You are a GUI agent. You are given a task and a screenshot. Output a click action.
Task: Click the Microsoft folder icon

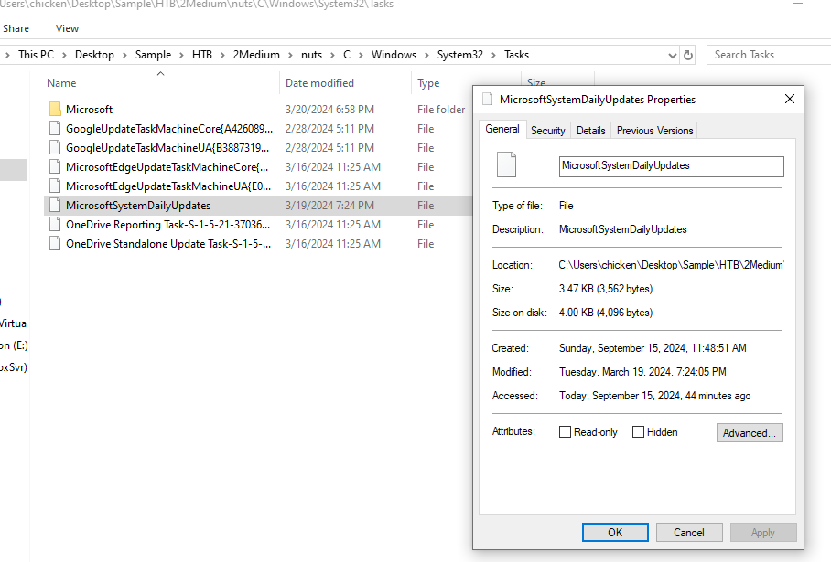click(x=55, y=110)
